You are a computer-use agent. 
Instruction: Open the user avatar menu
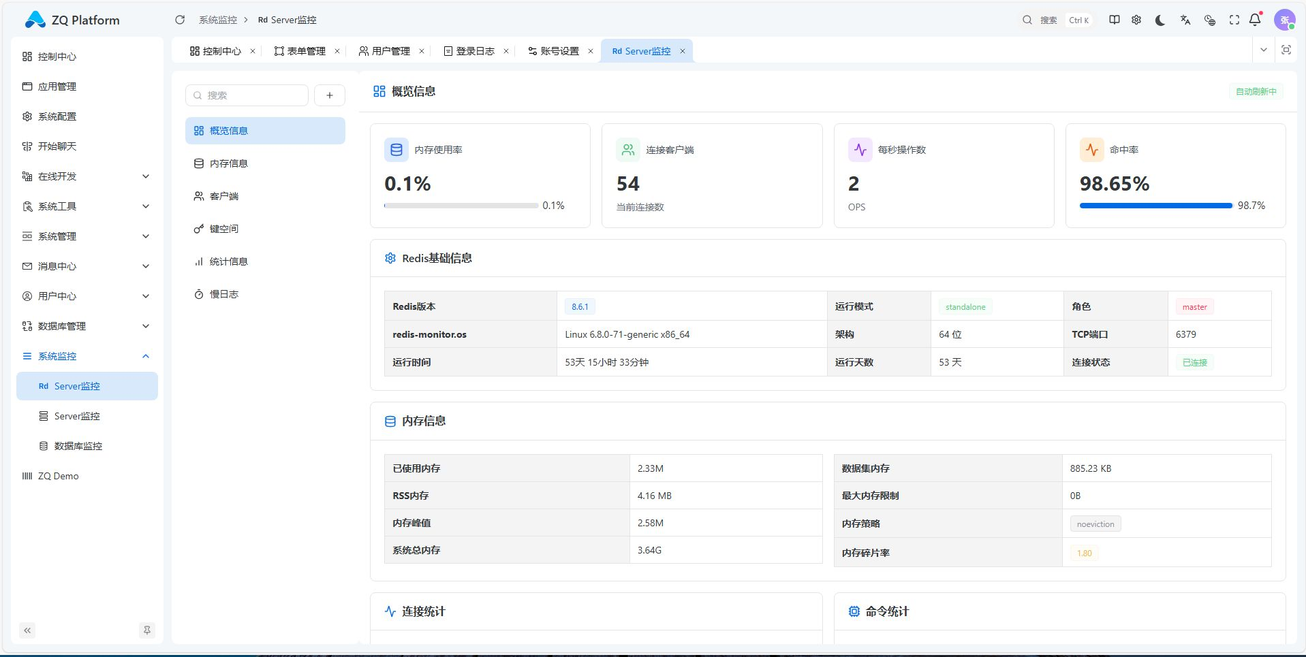point(1284,20)
